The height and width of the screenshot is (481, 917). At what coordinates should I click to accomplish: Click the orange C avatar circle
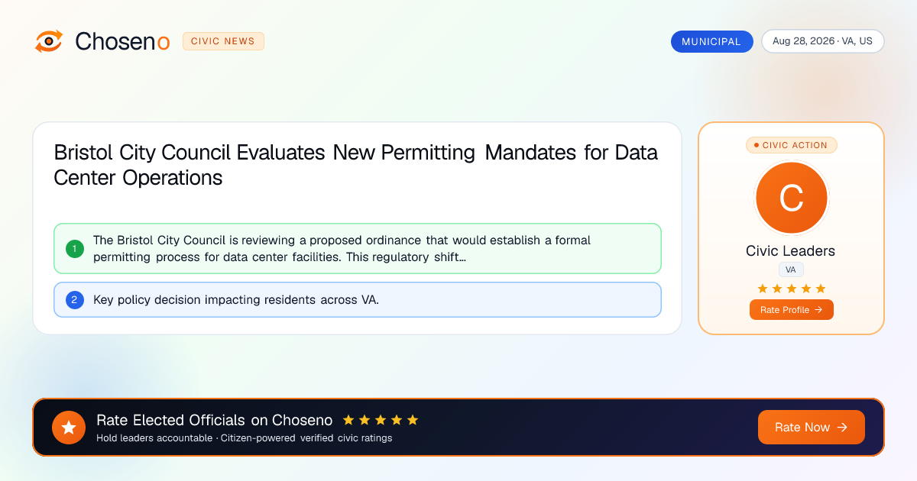[x=791, y=198]
